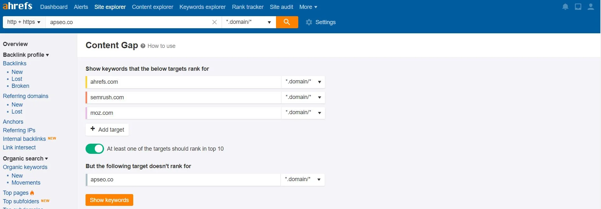Collapse the Backlink profile section
The image size is (601, 209).
pos(26,55)
